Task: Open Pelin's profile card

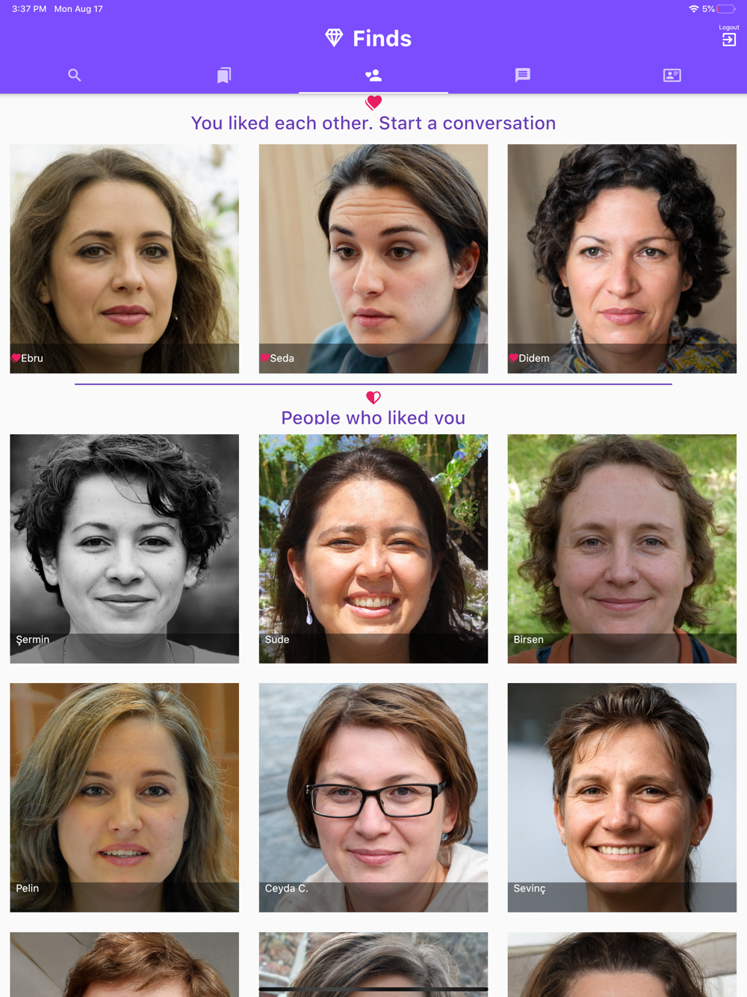Action: [125, 797]
